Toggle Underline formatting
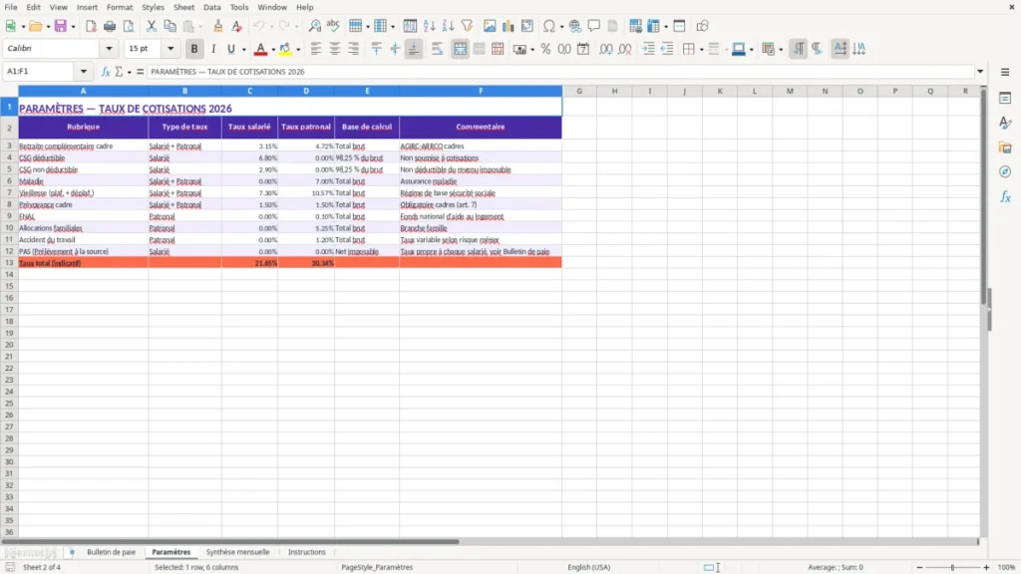 click(x=230, y=49)
